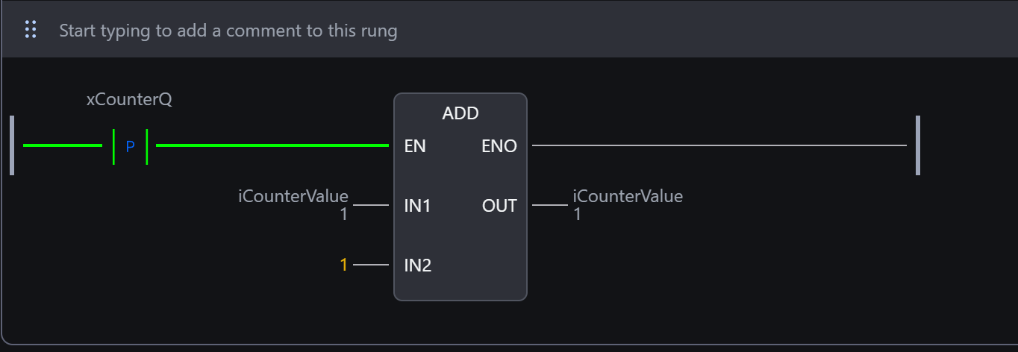The height and width of the screenshot is (352, 1018).
Task: Click the right power rail
Action: (x=917, y=145)
